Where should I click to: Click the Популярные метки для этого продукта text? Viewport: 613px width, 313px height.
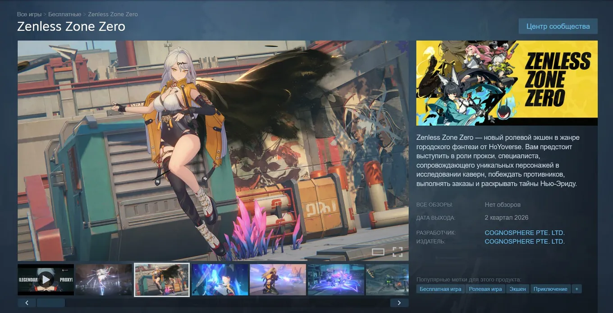(x=468, y=280)
